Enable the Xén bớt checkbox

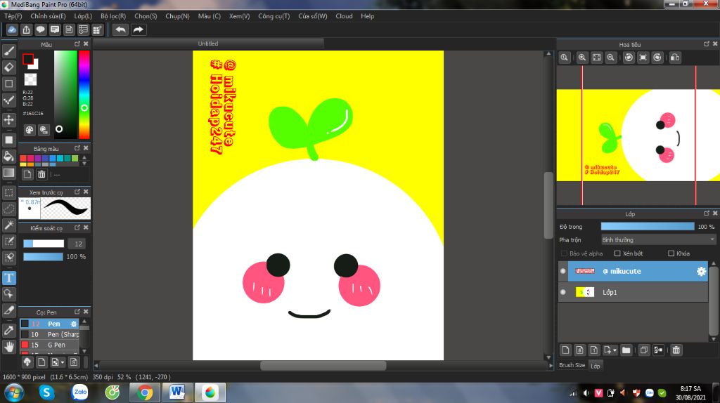[617, 253]
